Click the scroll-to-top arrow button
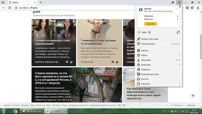Screen dimensions: 202x114 [x=193, y=96]
